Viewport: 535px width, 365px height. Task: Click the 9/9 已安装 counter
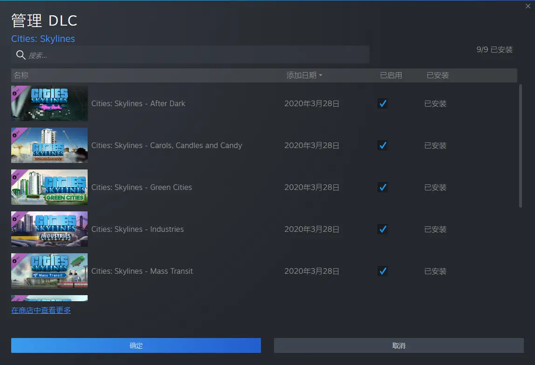[x=494, y=50]
